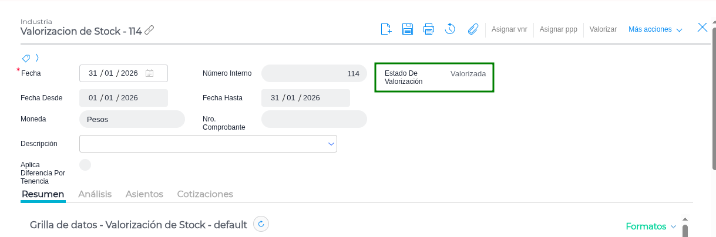Viewport: 716px width, 237px height.
Task: Click the Valorizar button
Action: point(603,29)
